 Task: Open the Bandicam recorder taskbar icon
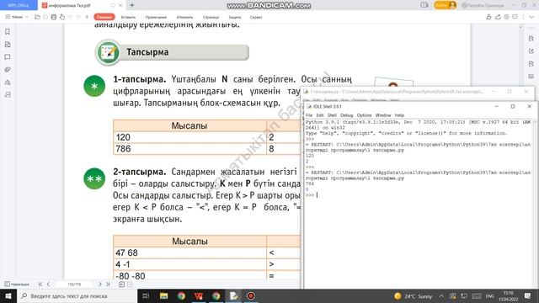point(251,295)
